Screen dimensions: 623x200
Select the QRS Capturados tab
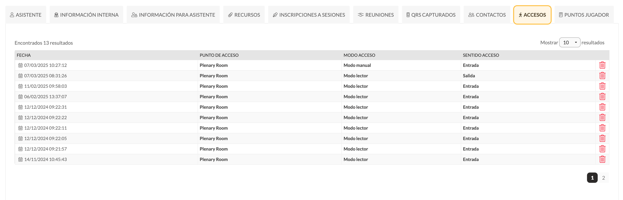[x=431, y=15]
